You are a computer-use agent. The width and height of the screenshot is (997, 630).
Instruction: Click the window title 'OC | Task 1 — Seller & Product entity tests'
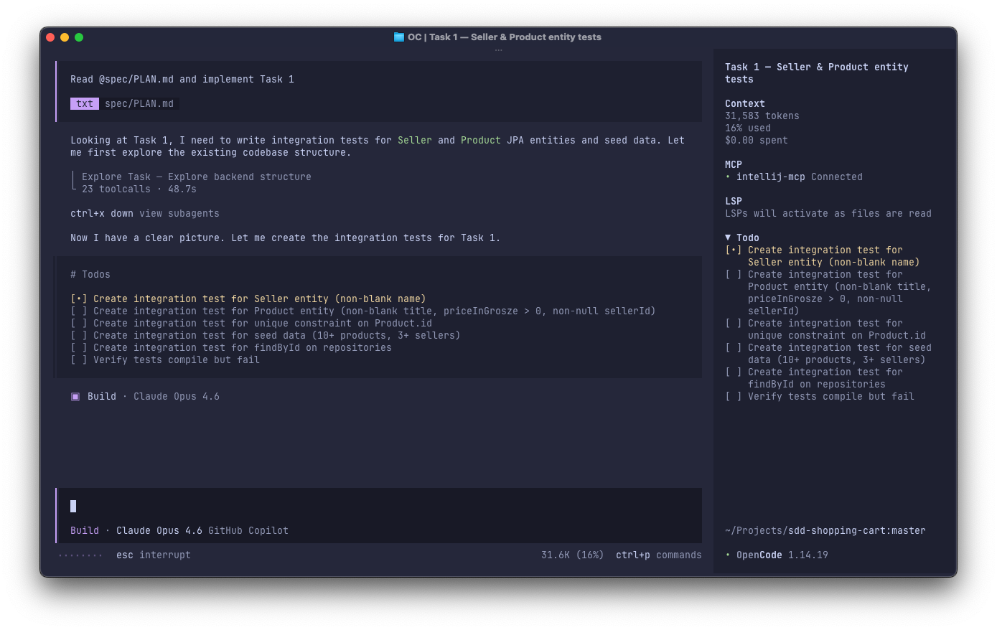pos(505,37)
